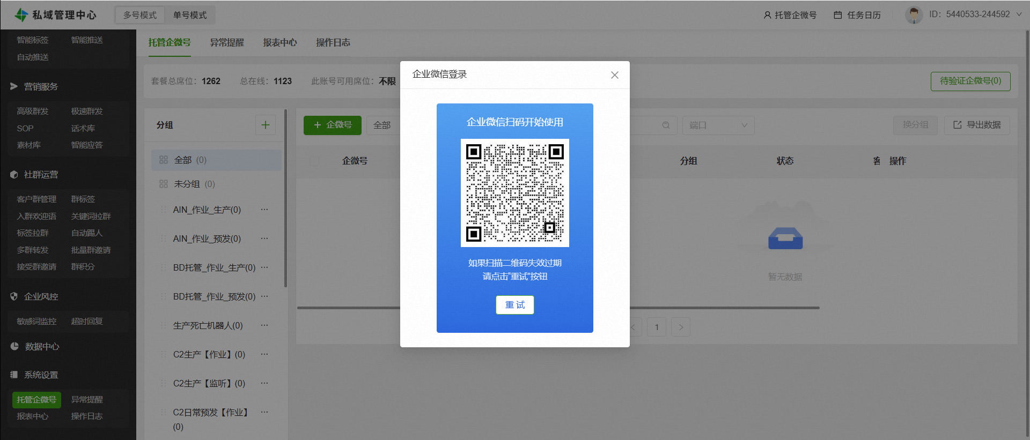Click the search magnifier icon
Image resolution: width=1030 pixels, height=440 pixels.
point(666,125)
